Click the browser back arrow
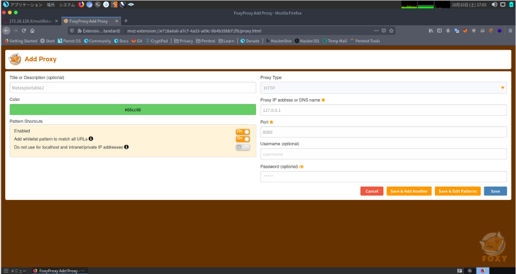516x274 pixels. tap(6, 30)
